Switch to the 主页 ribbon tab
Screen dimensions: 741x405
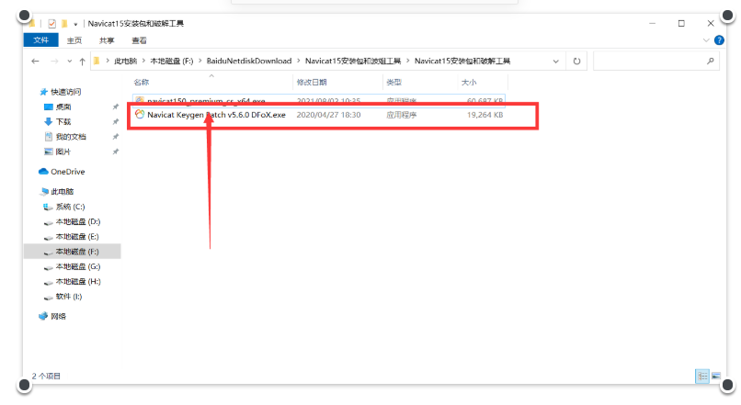point(74,40)
